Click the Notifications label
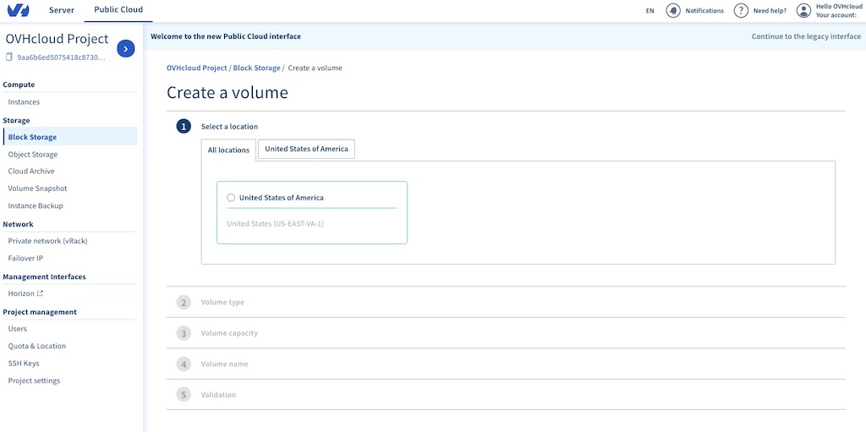Image resolution: width=866 pixels, height=432 pixels. coord(704,10)
